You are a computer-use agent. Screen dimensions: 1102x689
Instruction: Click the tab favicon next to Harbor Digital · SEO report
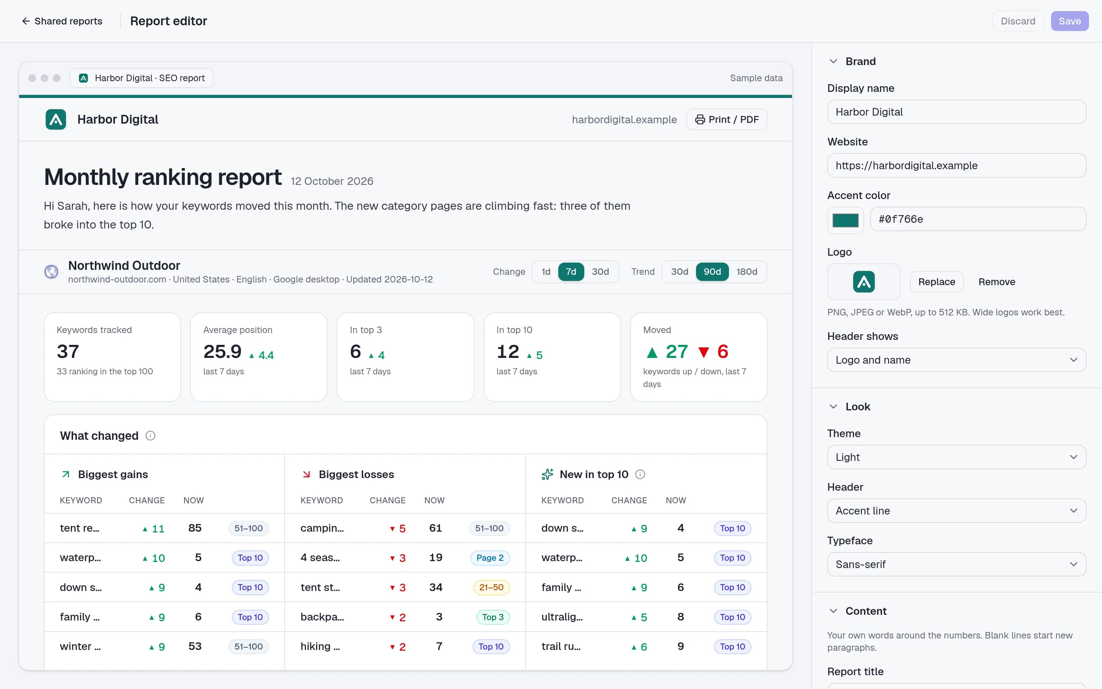[x=83, y=78]
